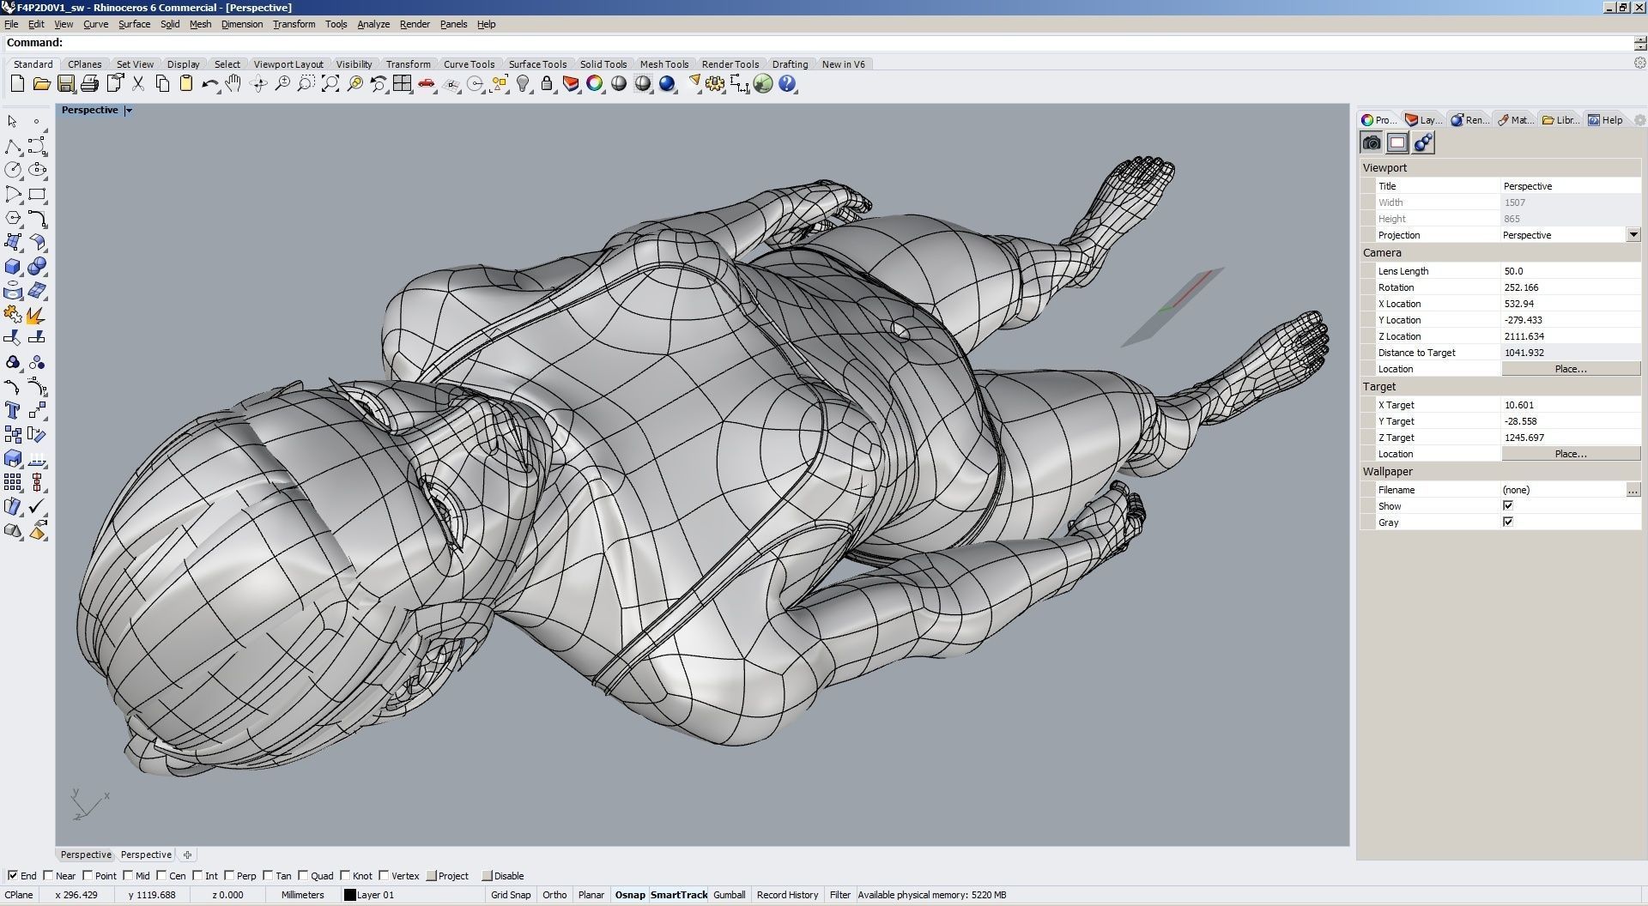Click the light bulb hide objects icon
The image size is (1648, 906).
(x=523, y=83)
